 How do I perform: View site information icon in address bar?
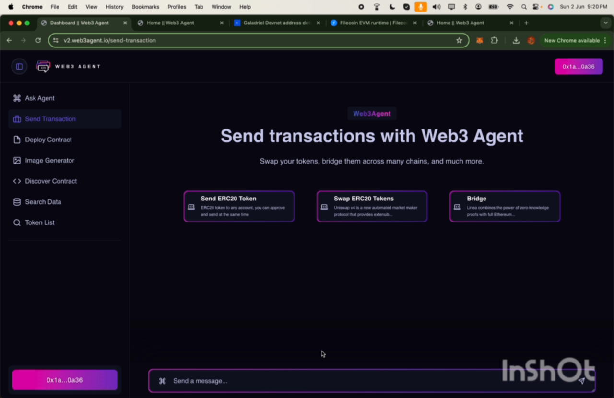click(56, 40)
